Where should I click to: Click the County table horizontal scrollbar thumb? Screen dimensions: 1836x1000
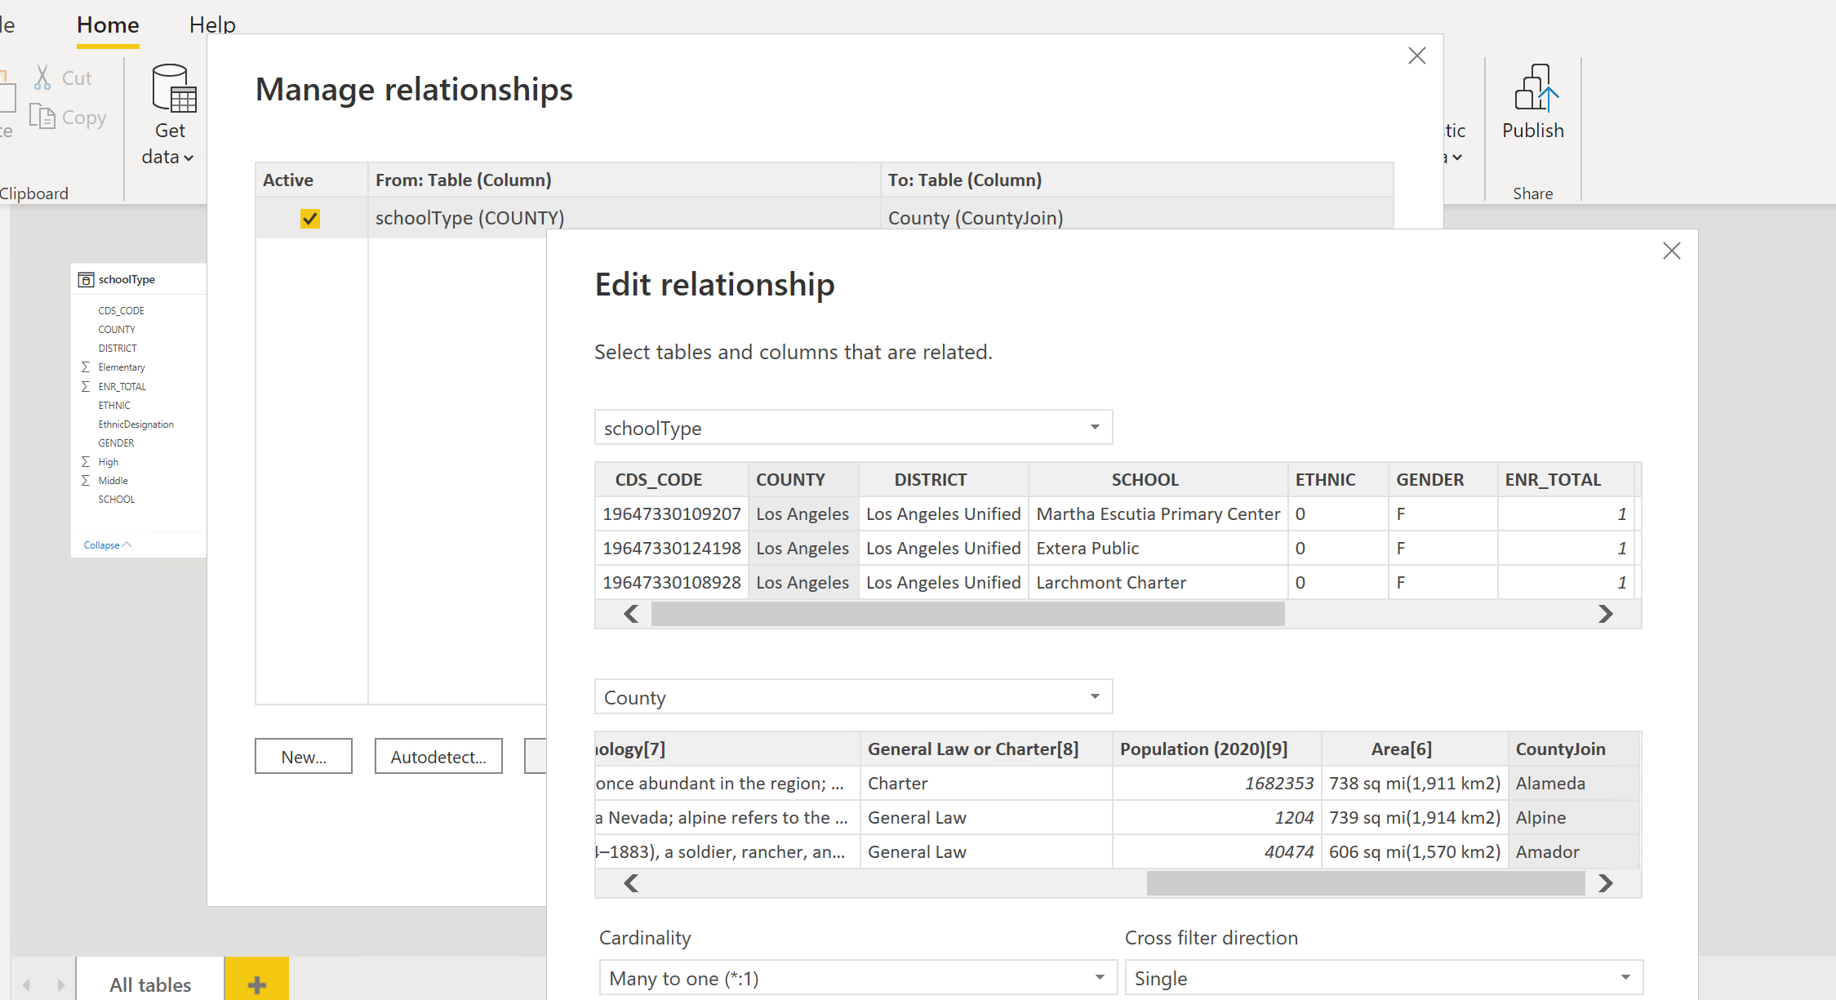[x=1365, y=883]
